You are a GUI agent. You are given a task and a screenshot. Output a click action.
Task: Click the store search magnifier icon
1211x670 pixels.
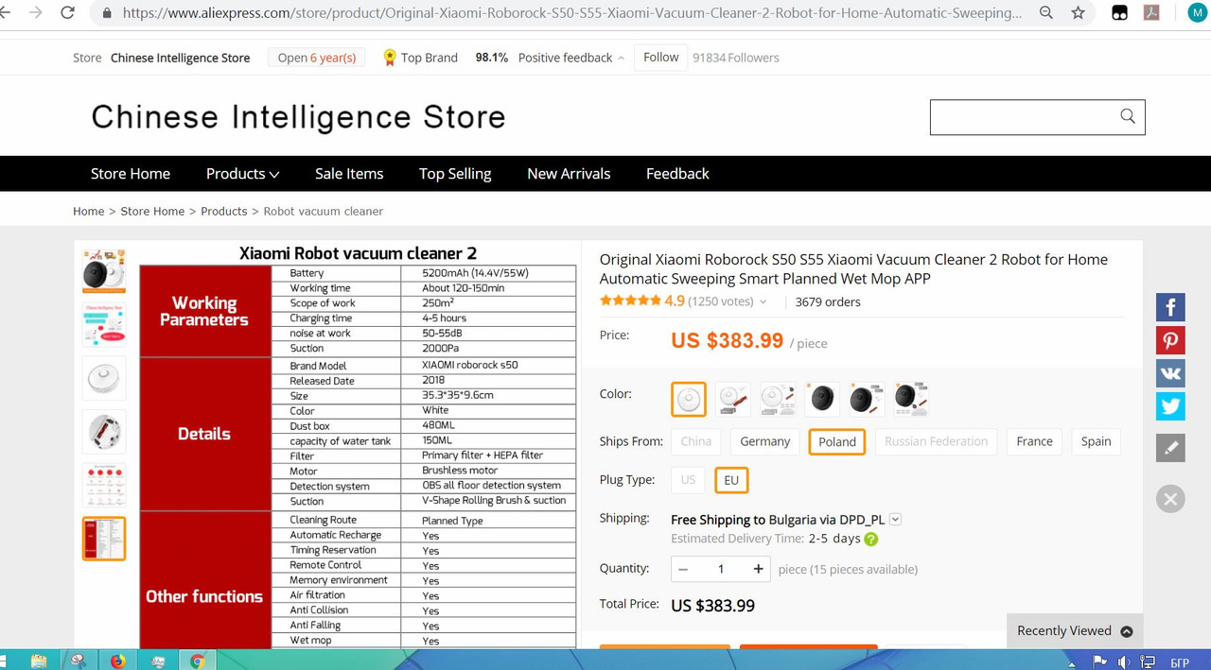point(1128,116)
